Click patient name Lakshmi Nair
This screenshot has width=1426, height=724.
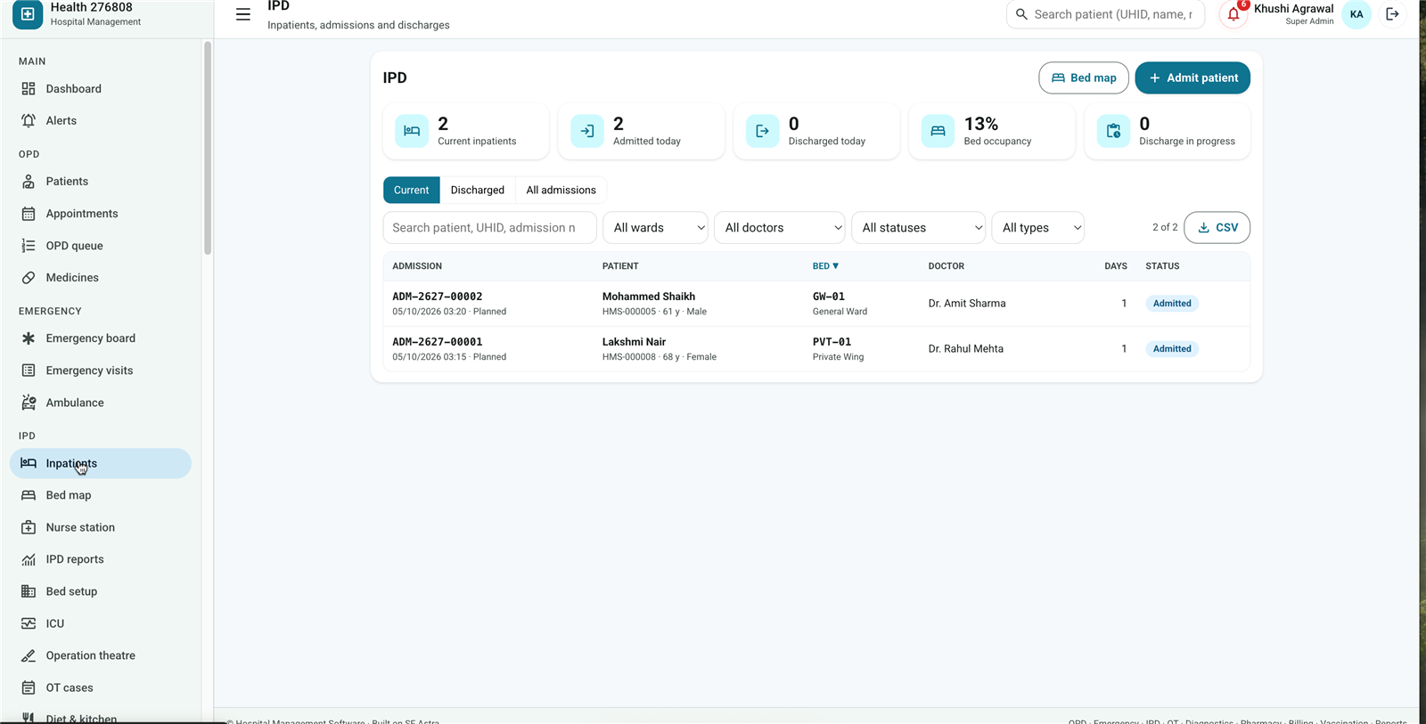click(x=635, y=342)
